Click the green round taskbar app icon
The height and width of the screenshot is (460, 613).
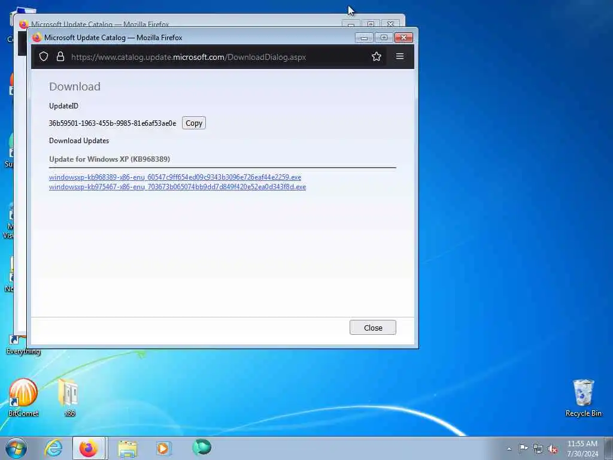(x=202, y=447)
